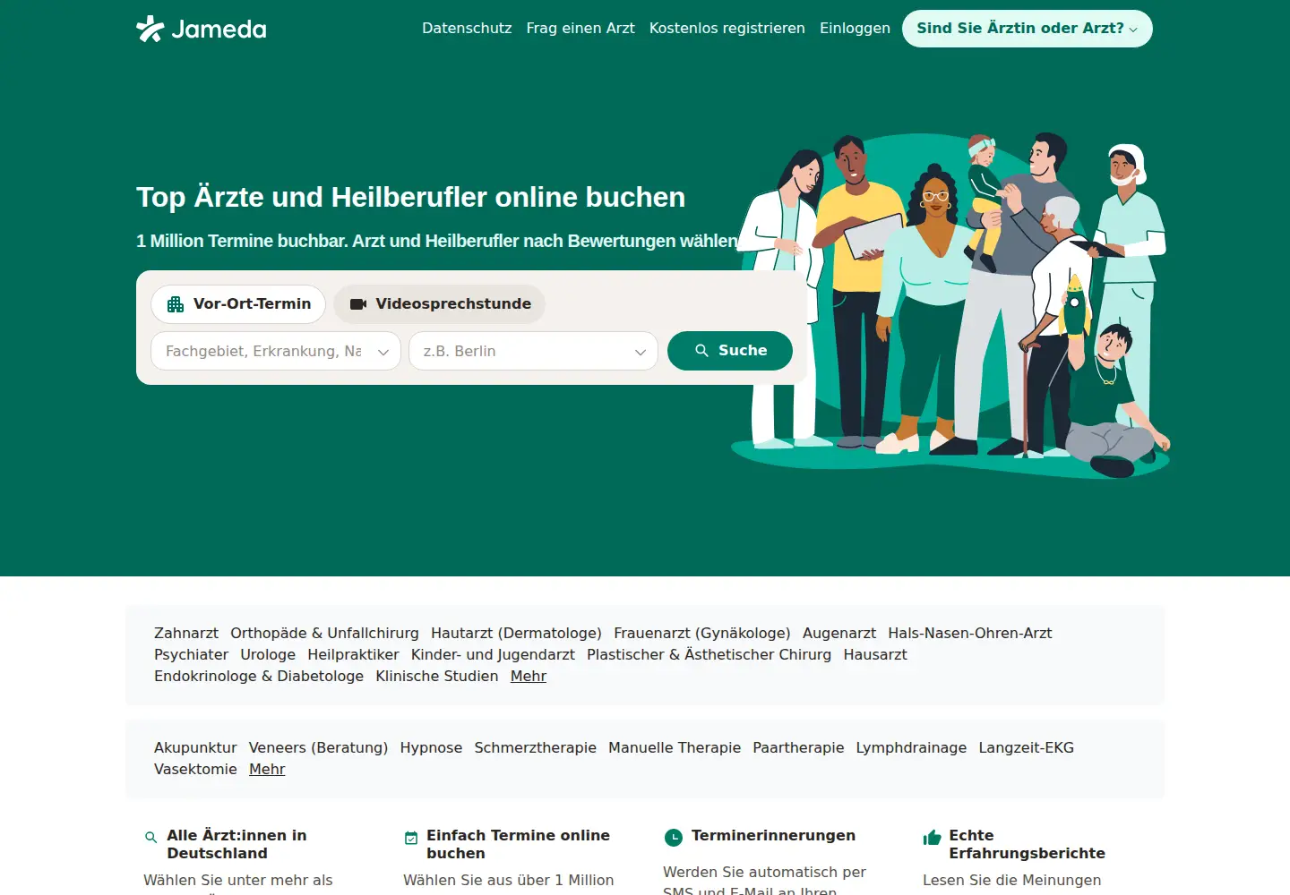Expand the location dropdown chevron
Viewport: 1290px width, 895px height.
pyautogui.click(x=640, y=352)
